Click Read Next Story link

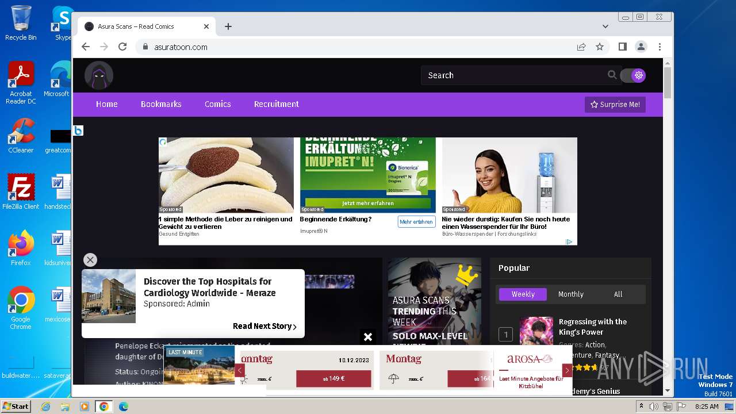pos(264,326)
